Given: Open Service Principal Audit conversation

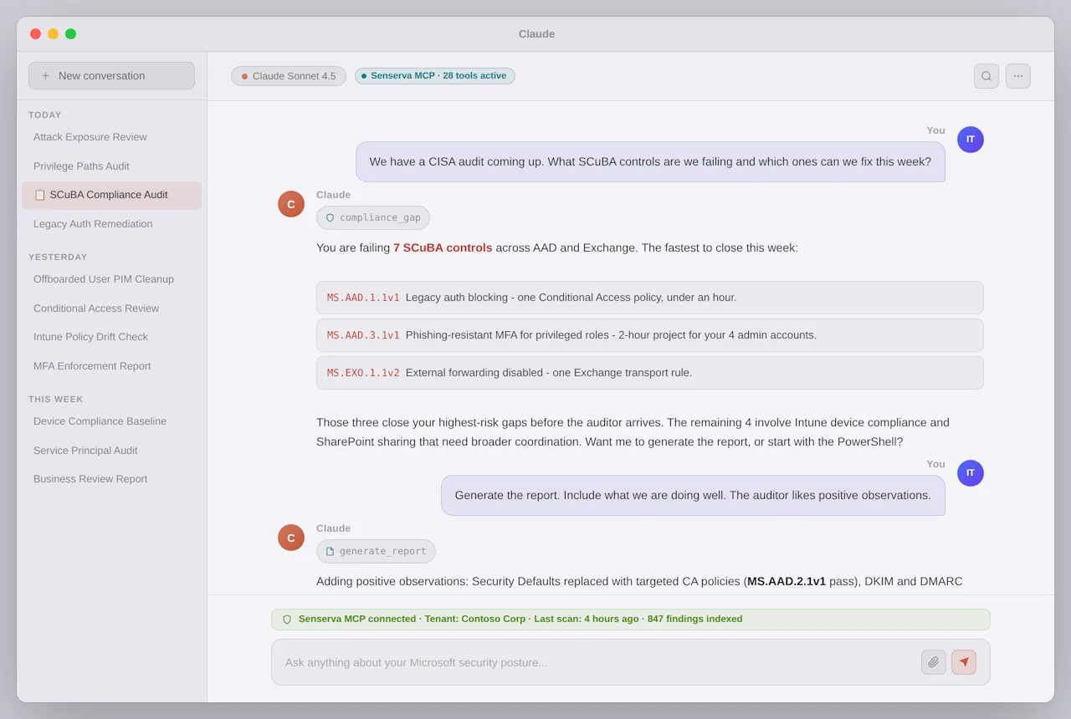Looking at the screenshot, I should click(x=111, y=451).
